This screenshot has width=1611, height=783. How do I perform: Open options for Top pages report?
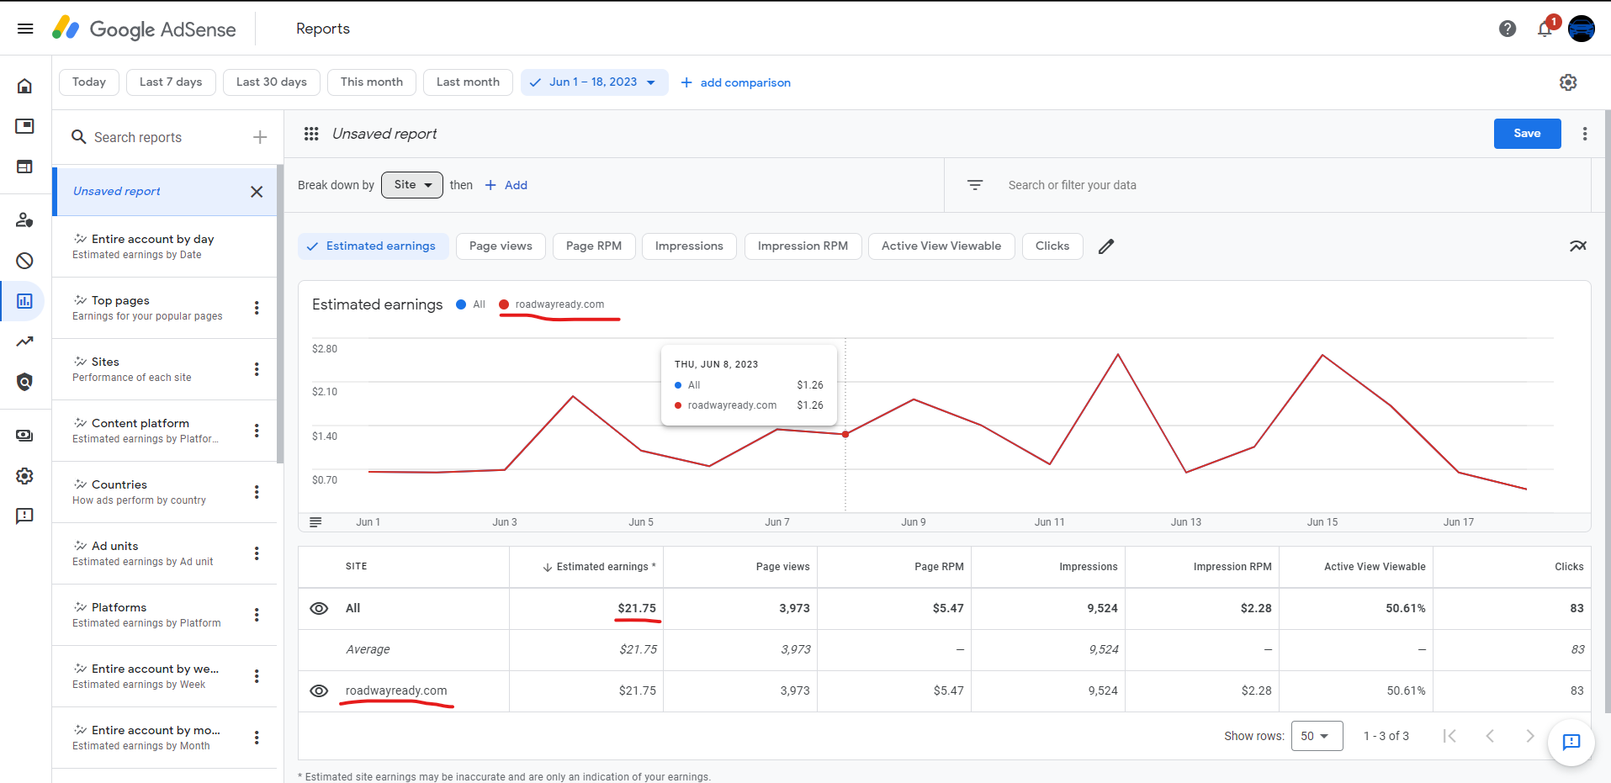click(x=257, y=308)
